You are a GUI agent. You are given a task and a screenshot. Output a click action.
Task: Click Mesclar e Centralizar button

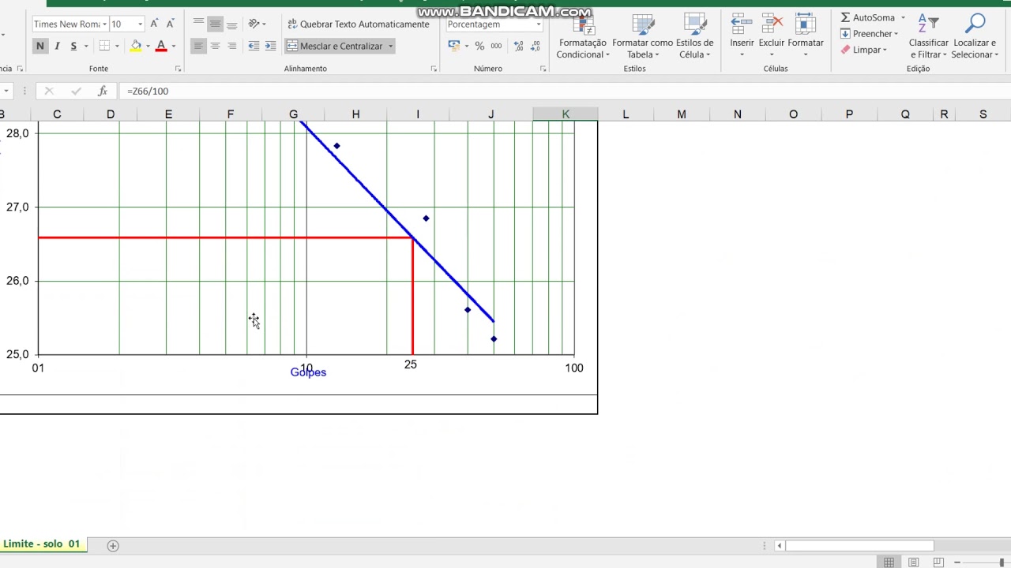(335, 47)
